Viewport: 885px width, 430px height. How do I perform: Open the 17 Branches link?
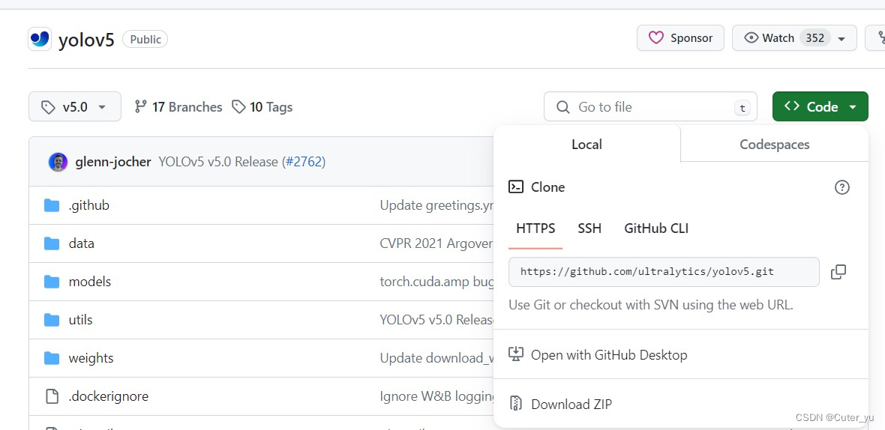(x=178, y=106)
